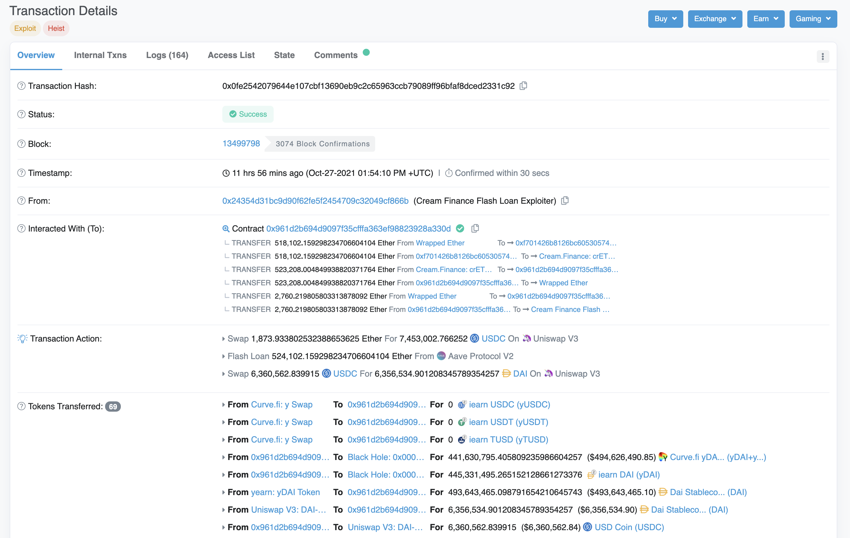The height and width of the screenshot is (538, 850).
Task: Click help icon beside Tokens Transferred
Action: (21, 406)
